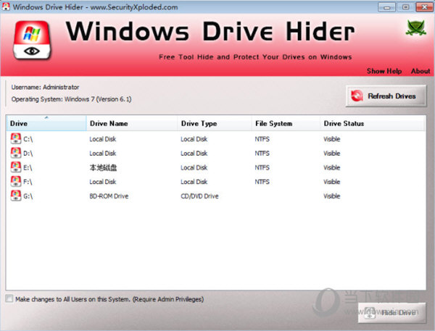The width and height of the screenshot is (435, 331).
Task: Open the Show Help link
Action: pos(384,71)
